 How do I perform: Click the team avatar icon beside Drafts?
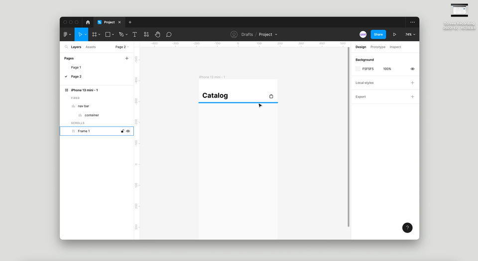click(x=234, y=34)
